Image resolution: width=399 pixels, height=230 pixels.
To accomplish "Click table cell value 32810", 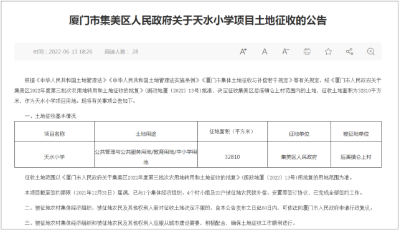I will [x=232, y=157].
